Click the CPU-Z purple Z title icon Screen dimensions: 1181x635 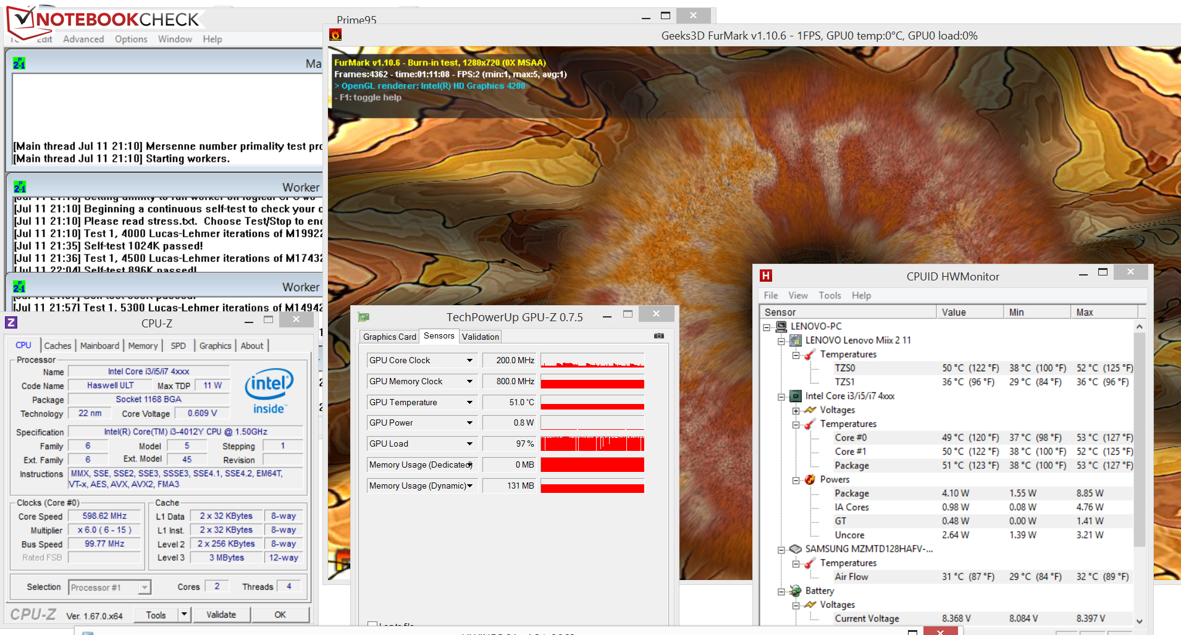tap(11, 322)
